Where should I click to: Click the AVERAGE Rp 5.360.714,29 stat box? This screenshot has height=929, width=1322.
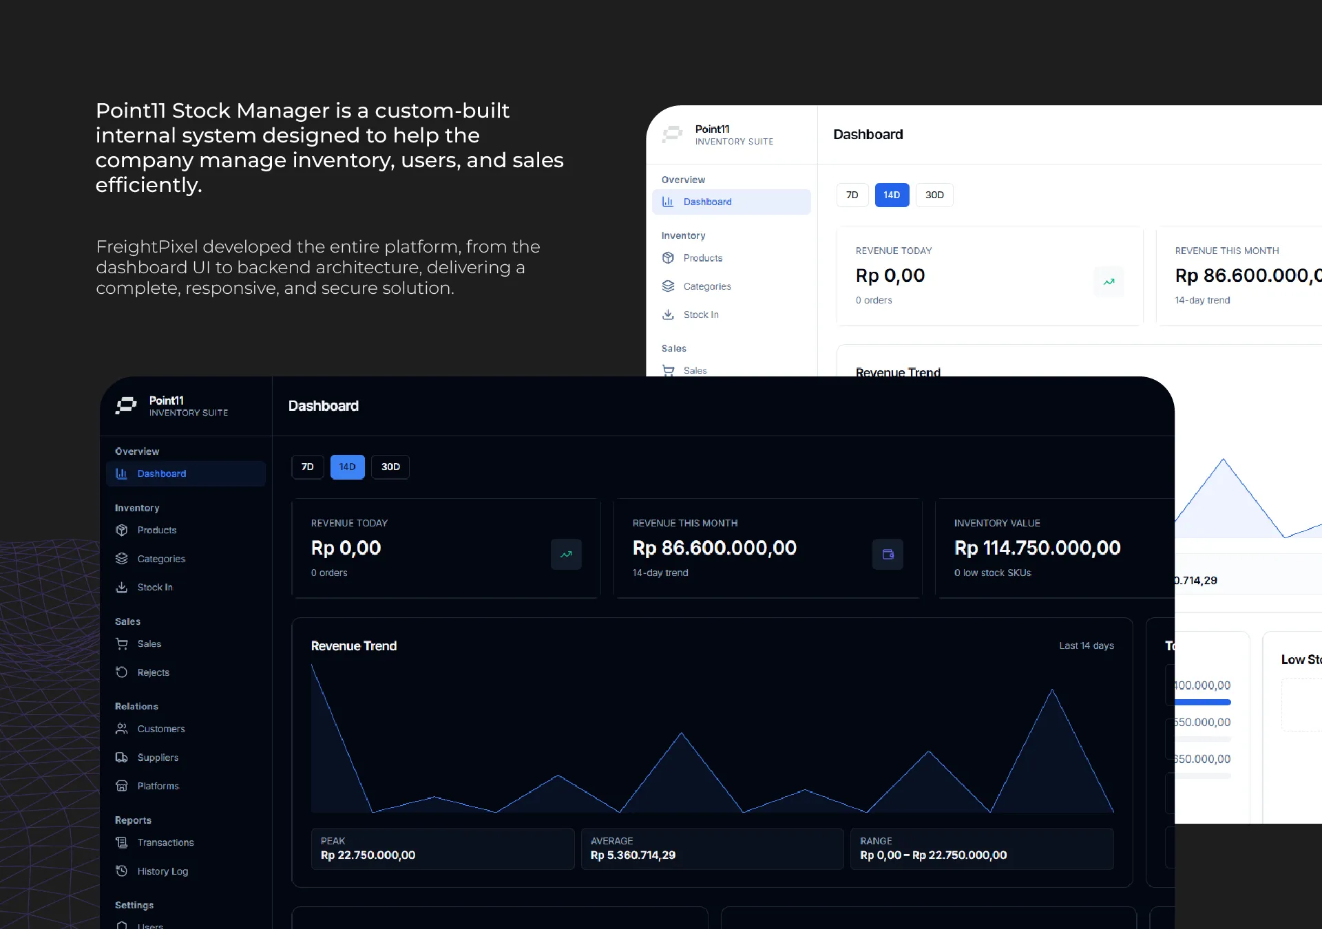tap(713, 848)
